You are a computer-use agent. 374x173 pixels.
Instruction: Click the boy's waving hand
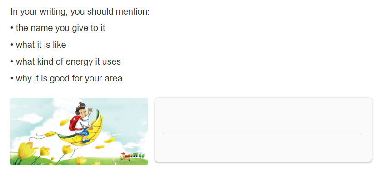(90, 112)
